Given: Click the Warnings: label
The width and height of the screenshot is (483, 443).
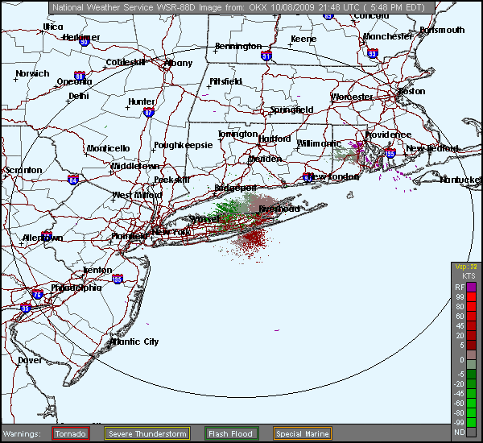Looking at the screenshot, I should click(x=22, y=434).
